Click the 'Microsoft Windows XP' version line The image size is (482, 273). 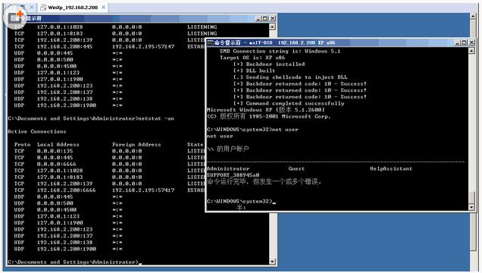click(266, 110)
